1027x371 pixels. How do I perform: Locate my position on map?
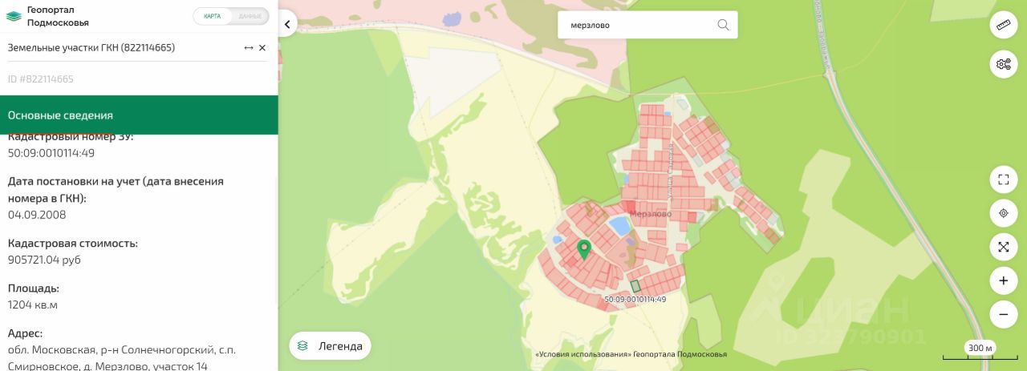pos(1003,213)
